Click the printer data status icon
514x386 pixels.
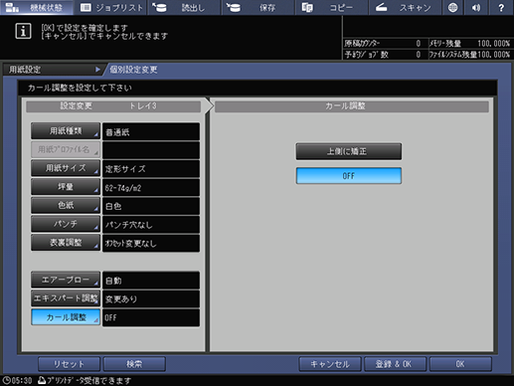[x=42, y=380]
